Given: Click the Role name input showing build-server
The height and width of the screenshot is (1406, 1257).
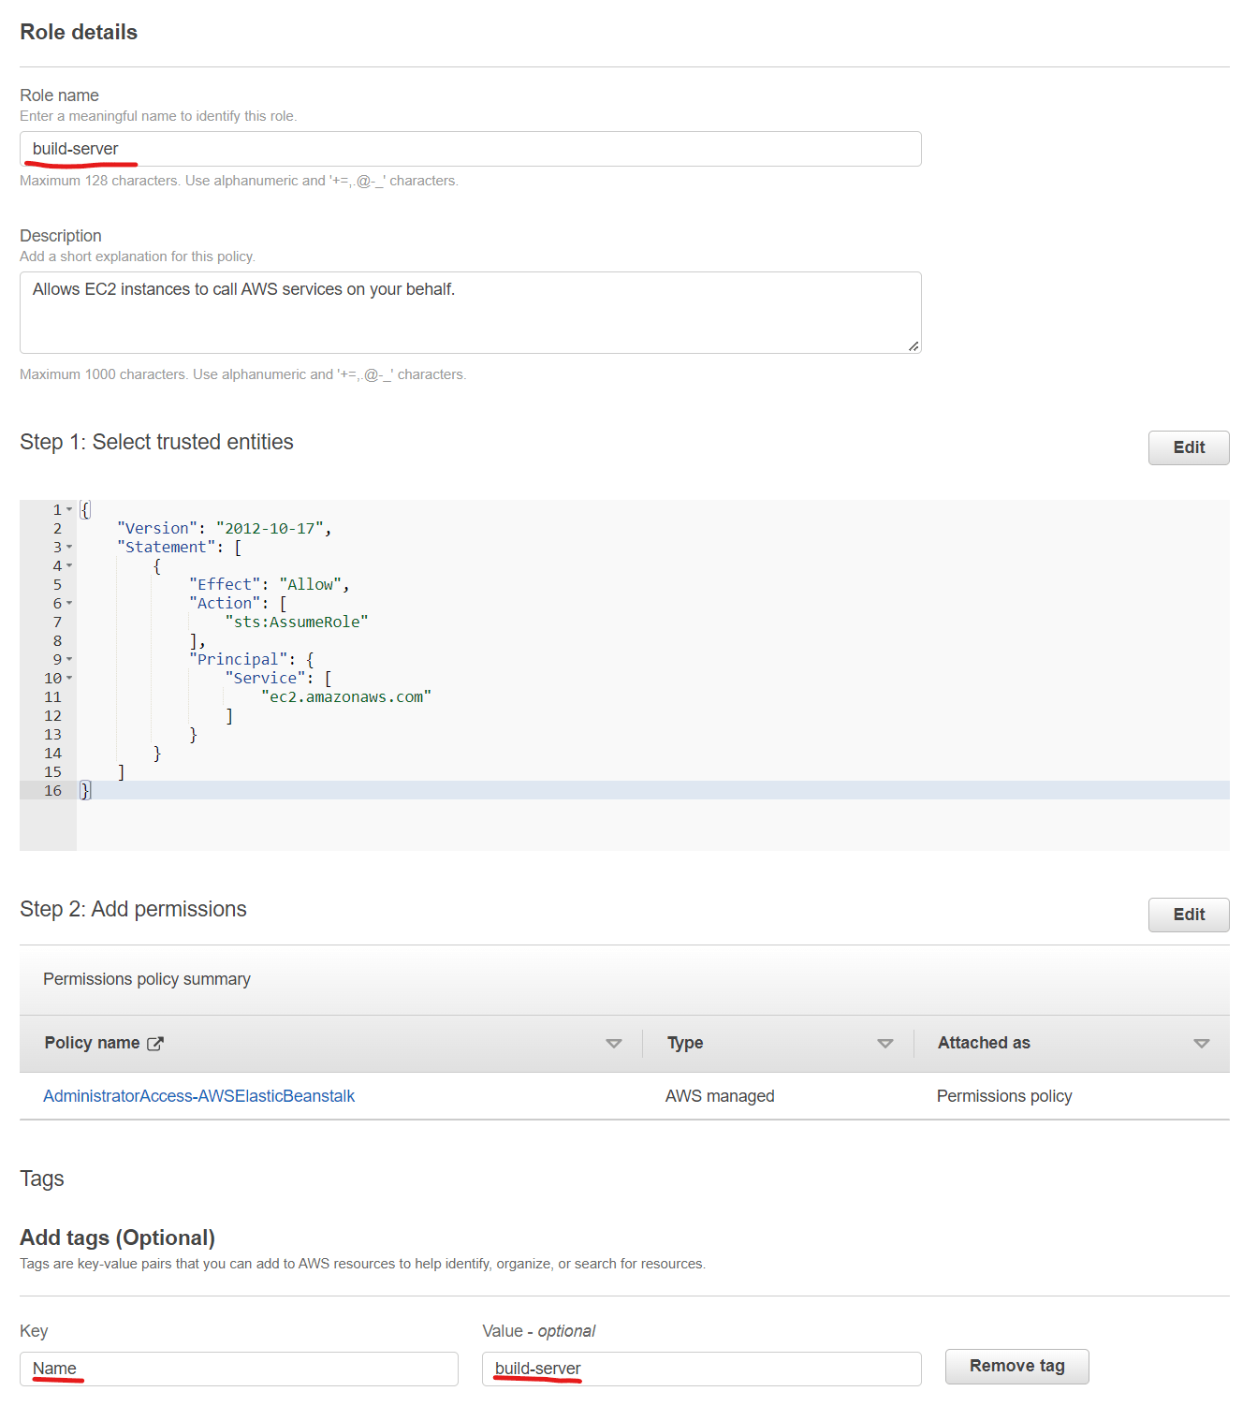Looking at the screenshot, I should click(x=468, y=149).
